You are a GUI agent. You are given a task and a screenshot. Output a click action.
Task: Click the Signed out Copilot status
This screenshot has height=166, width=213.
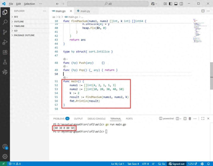(177, 164)
